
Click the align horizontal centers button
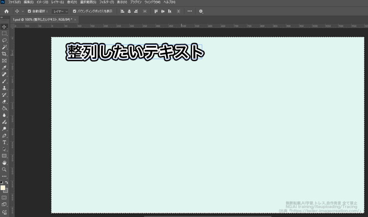129,11
